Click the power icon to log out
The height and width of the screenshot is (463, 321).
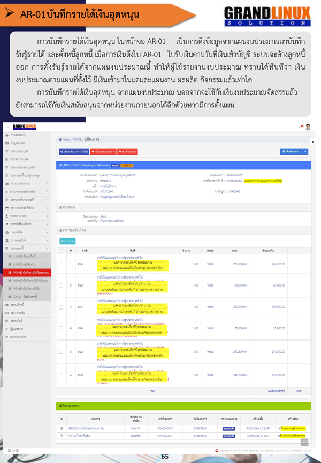[x=7, y=337]
